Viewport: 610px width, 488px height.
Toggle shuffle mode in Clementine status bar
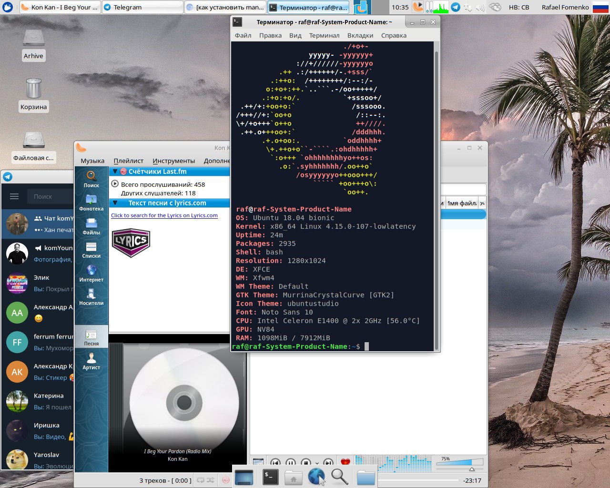coord(210,480)
